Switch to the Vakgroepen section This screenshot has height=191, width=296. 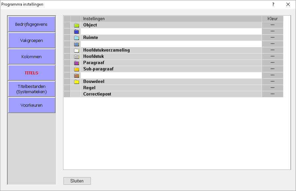coord(31,41)
